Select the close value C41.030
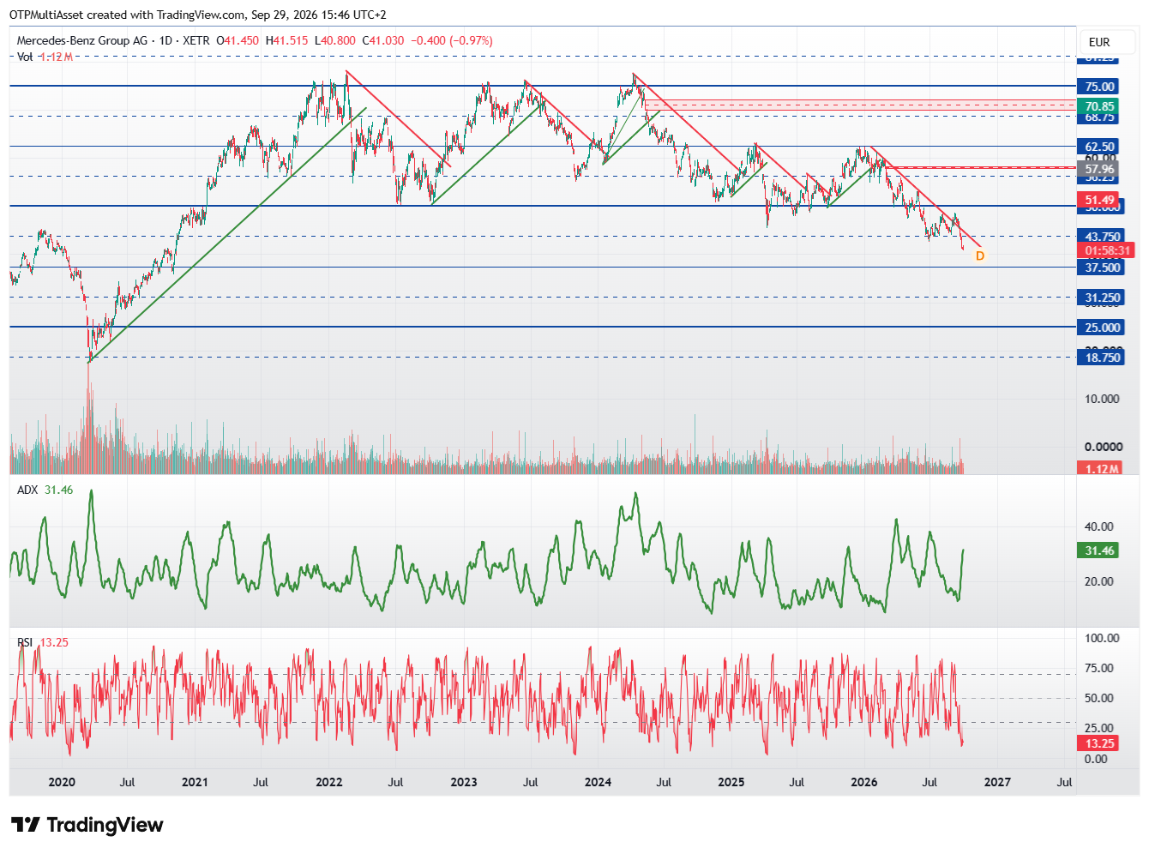The height and width of the screenshot is (854, 1149). [x=383, y=40]
